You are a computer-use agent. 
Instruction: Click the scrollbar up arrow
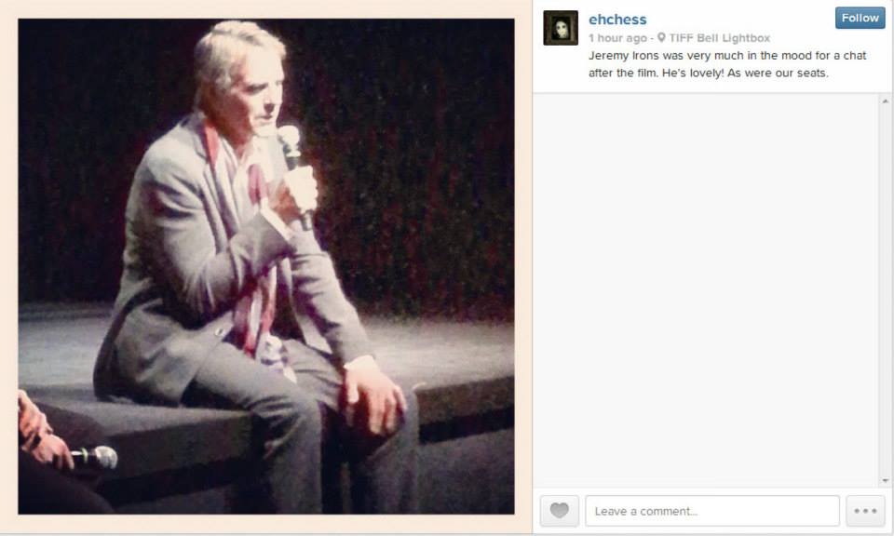pos(885,100)
